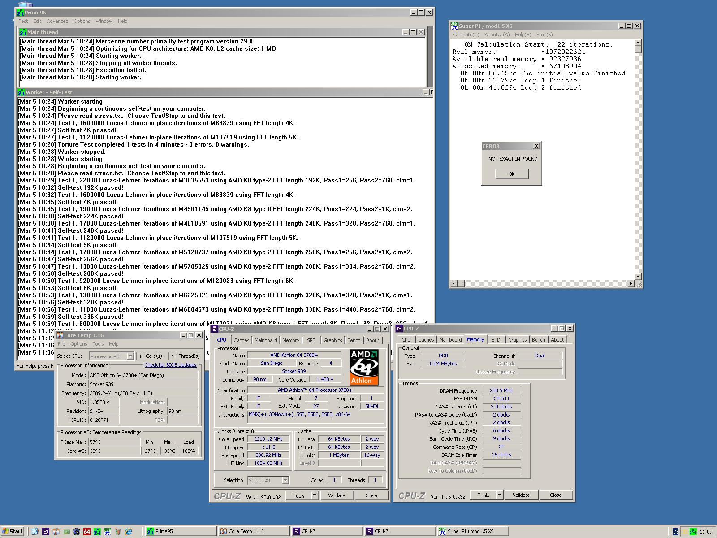Click Main thread window icon
Screen dimensions: 717x538
(x=23, y=32)
